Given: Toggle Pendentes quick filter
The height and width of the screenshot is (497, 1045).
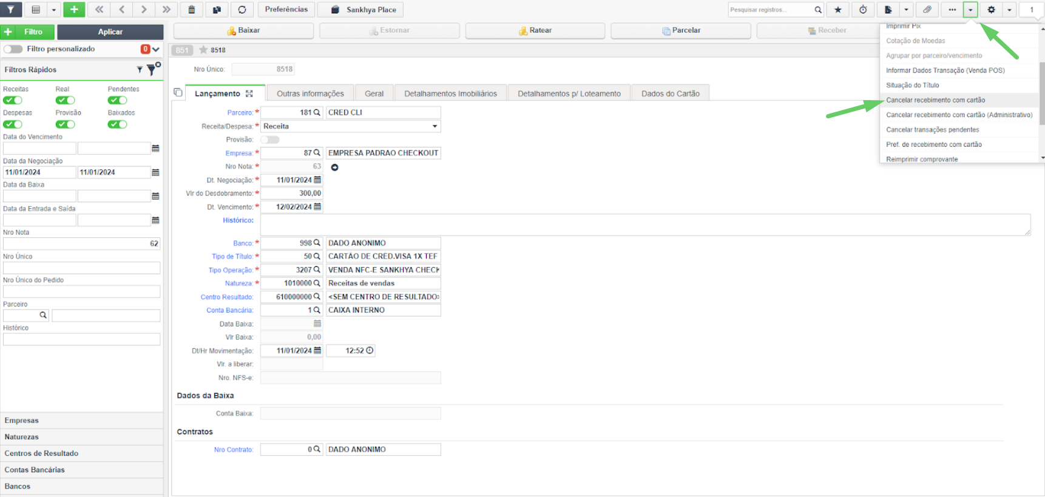Looking at the screenshot, I should click(118, 100).
